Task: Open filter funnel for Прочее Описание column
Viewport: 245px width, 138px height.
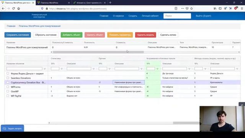Action: pyautogui.click(x=141, y=69)
